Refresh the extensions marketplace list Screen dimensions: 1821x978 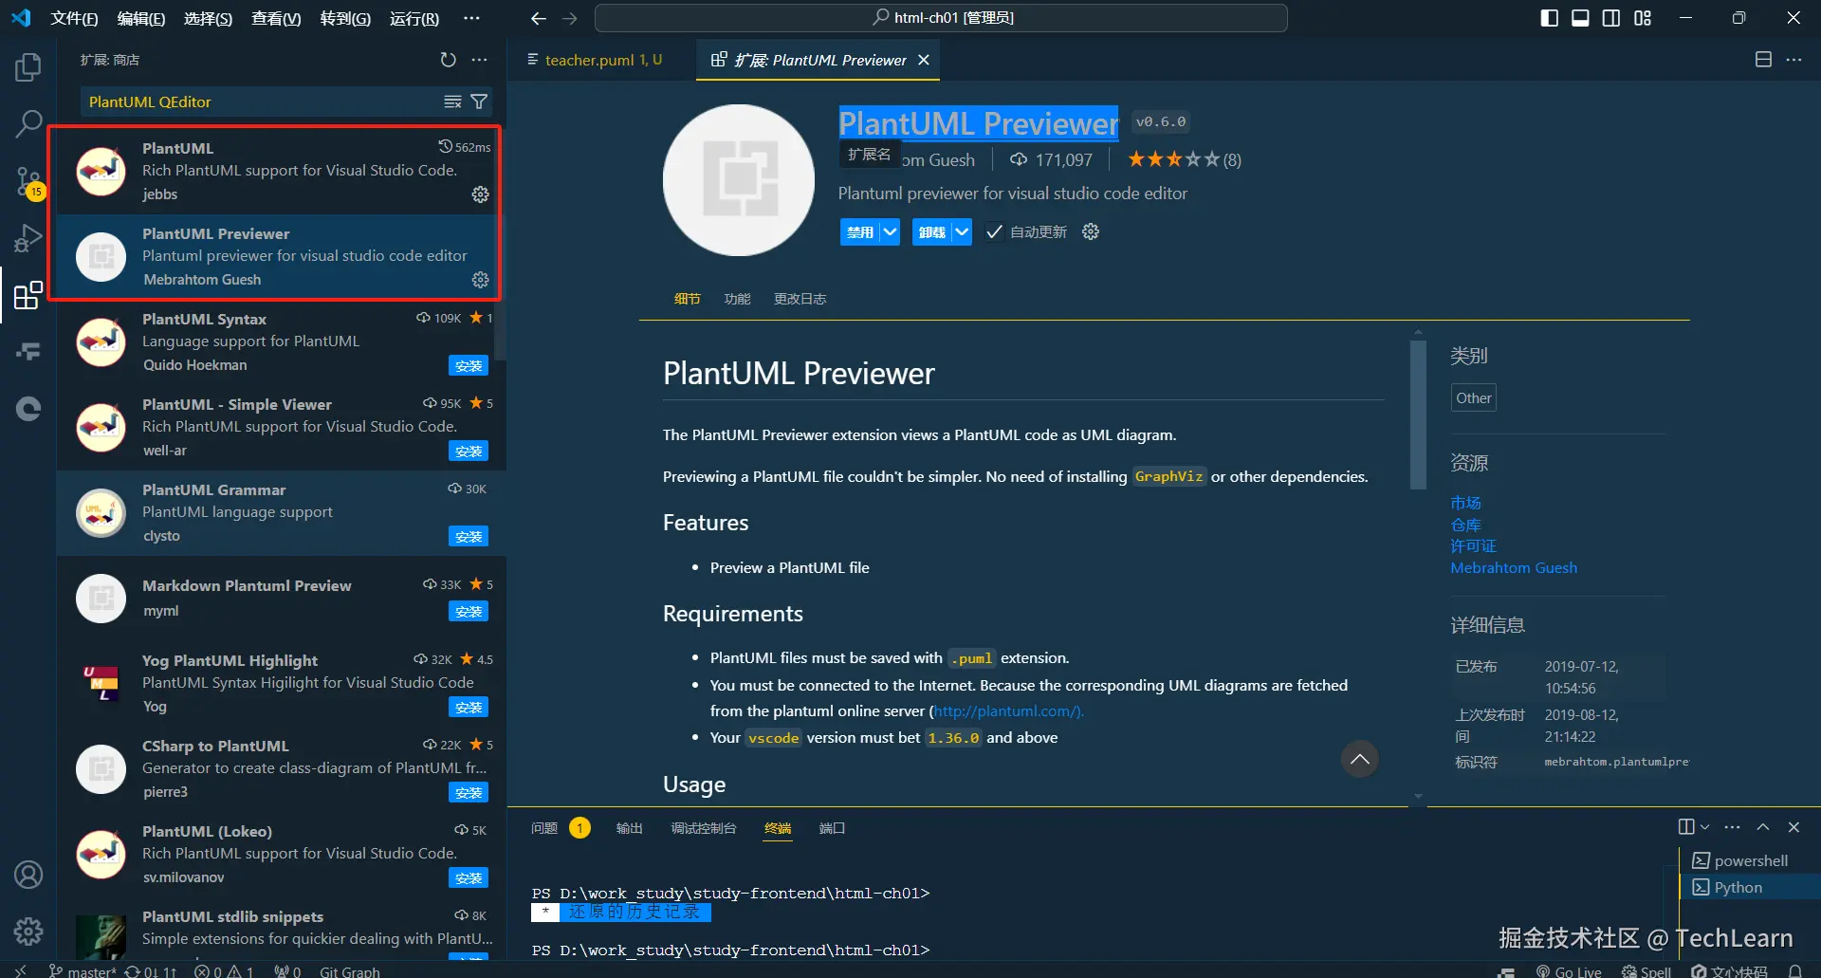point(448,60)
